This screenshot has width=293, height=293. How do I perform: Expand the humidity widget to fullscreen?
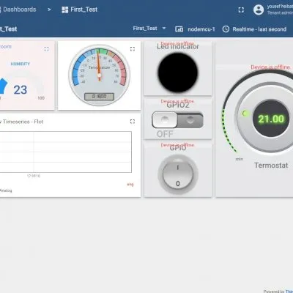46,49
